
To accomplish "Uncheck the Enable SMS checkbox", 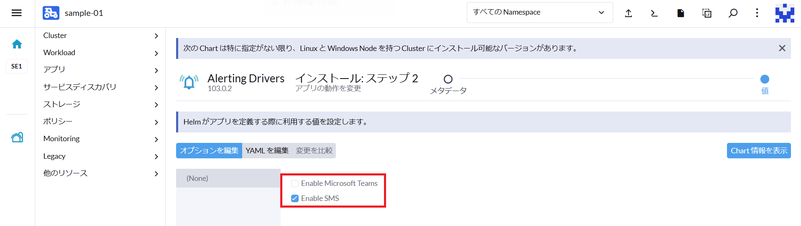I will [x=295, y=198].
